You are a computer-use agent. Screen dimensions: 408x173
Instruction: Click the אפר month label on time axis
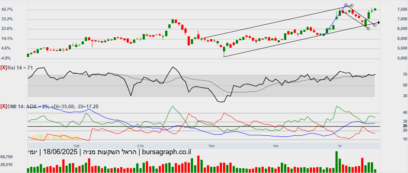pos(210,146)
